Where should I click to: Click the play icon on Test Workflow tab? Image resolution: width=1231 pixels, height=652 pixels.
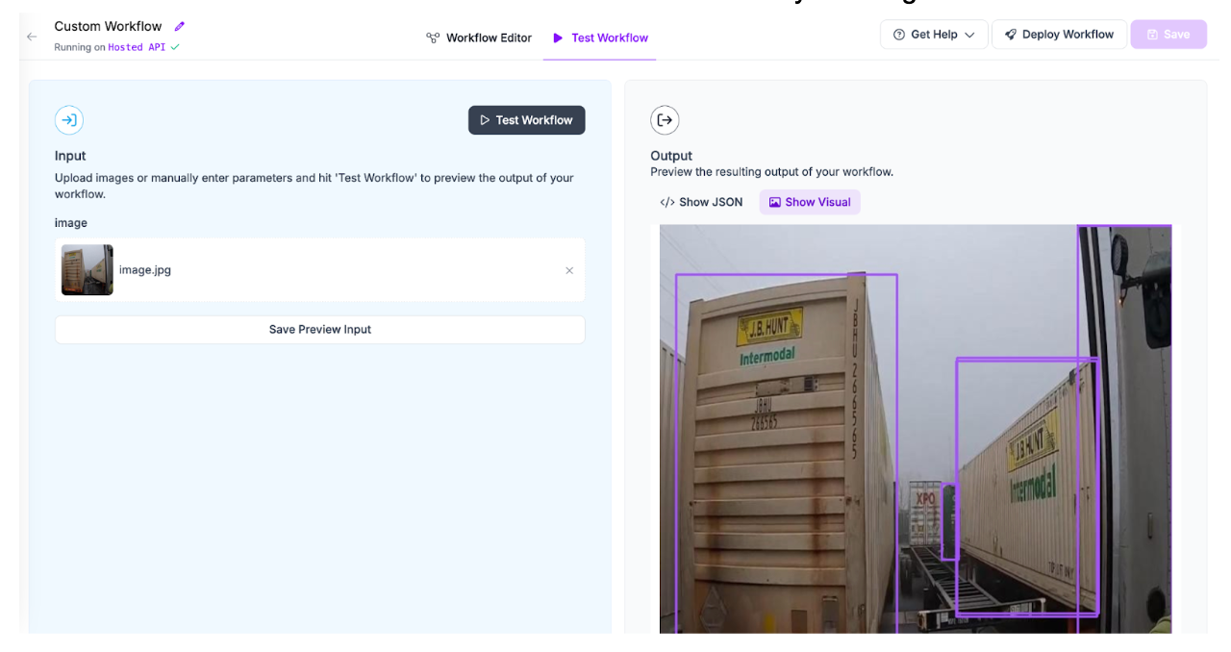pos(558,38)
